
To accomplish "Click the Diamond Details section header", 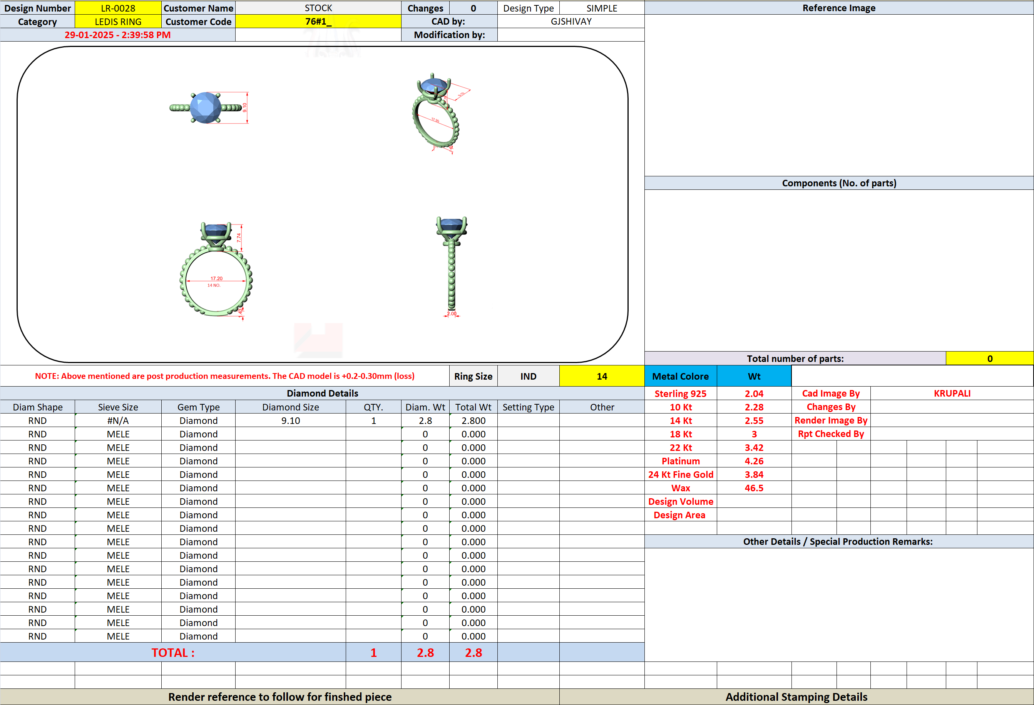I will (x=322, y=393).
